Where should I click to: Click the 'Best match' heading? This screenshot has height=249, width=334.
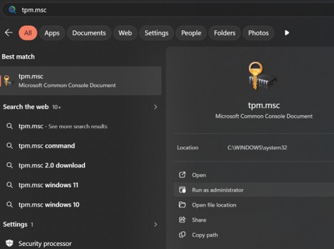coord(18,57)
